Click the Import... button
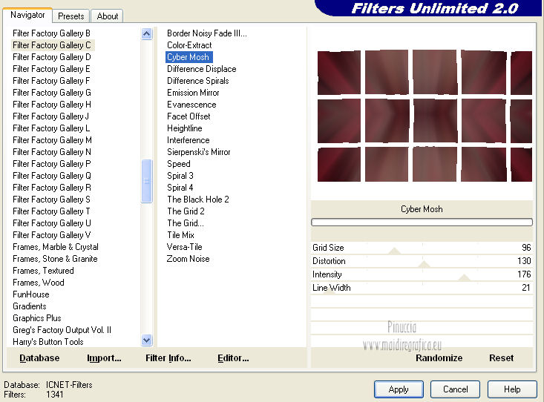Viewport: 544px width, 402px height. tap(104, 358)
